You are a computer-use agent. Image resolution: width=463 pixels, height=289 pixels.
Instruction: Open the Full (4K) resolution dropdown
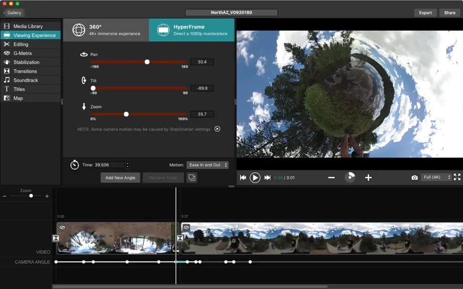pyautogui.click(x=436, y=177)
